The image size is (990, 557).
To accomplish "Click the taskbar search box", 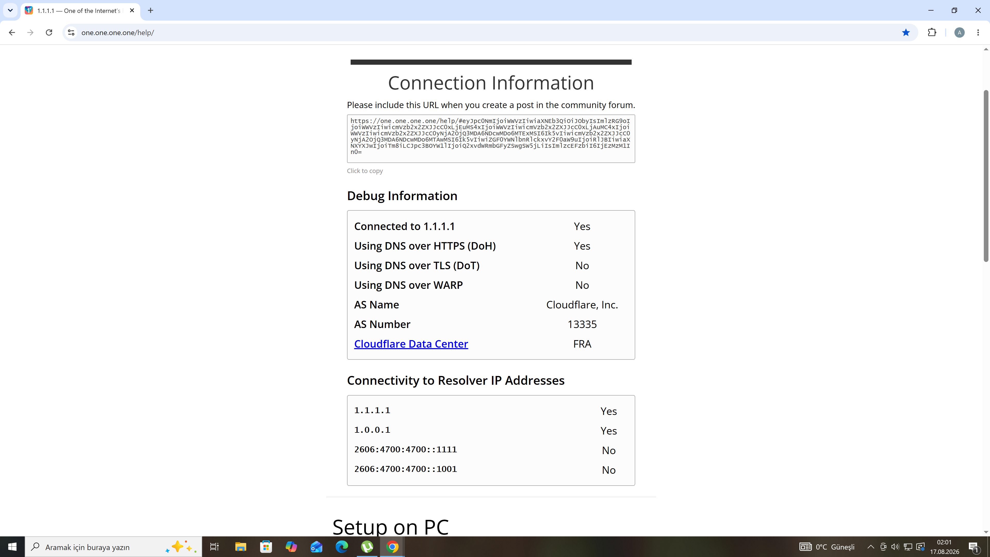I will 113,547.
